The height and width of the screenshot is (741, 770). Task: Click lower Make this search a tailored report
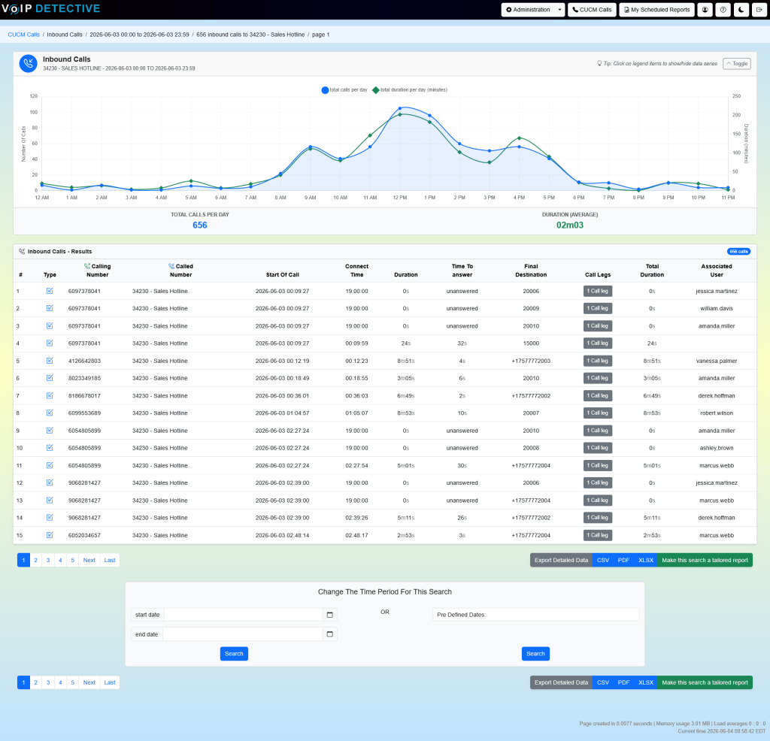pos(705,682)
